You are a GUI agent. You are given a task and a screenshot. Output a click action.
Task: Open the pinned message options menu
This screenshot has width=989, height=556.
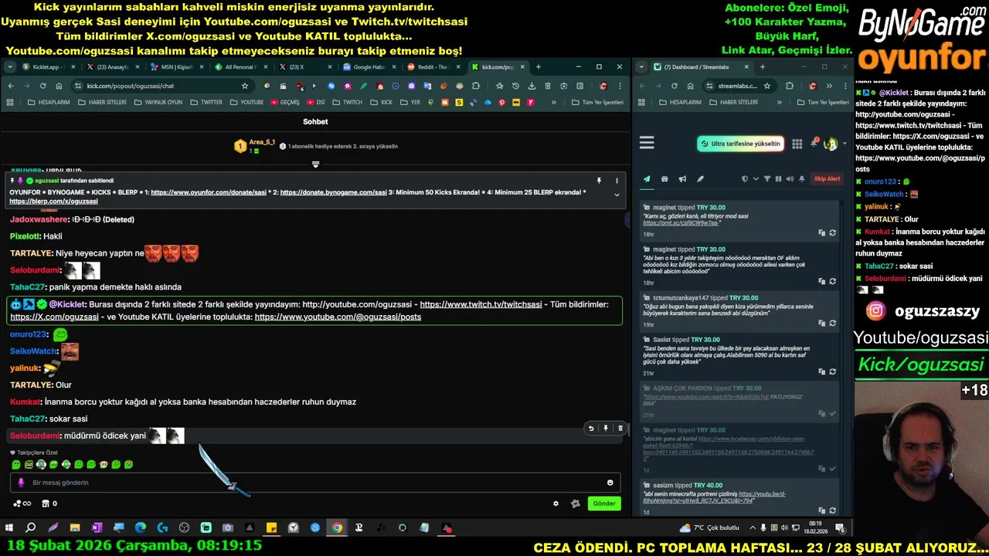[x=617, y=181]
